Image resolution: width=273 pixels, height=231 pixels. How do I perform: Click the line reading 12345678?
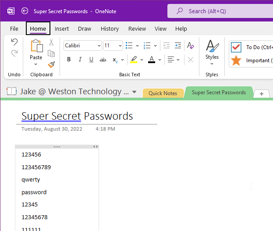tap(35, 217)
